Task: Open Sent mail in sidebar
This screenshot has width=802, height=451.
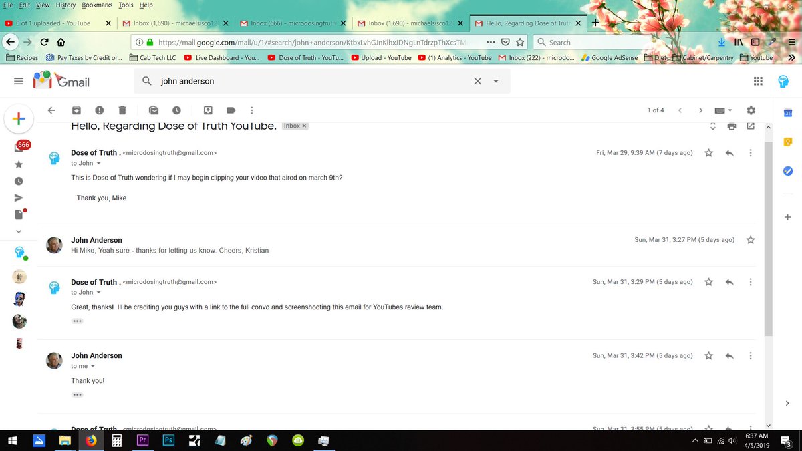Action: coord(19,198)
